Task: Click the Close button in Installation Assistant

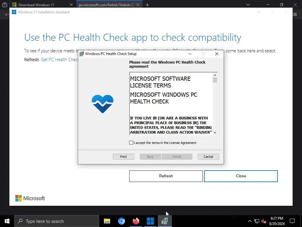Action: click(x=241, y=176)
